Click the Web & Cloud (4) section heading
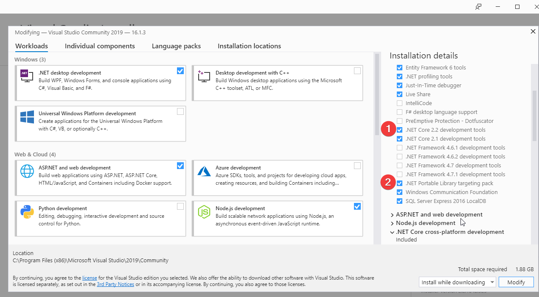The width and height of the screenshot is (539, 297). point(35,154)
